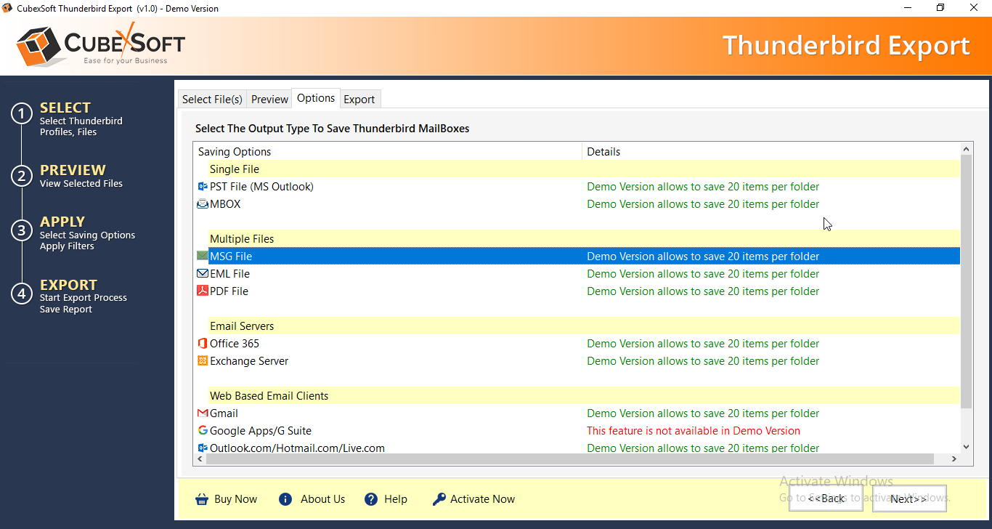This screenshot has height=529, width=992.
Task: Click the step 2 PREVIEW circle
Action: [22, 176]
